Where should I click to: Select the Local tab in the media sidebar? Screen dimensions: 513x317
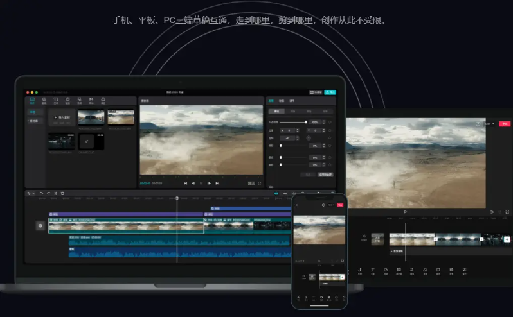coord(32,112)
